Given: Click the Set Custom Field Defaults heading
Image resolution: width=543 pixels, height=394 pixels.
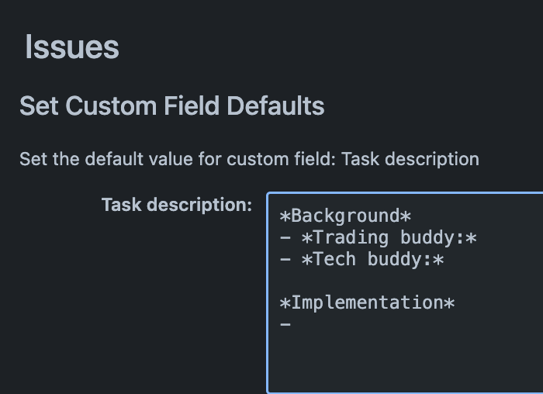Looking at the screenshot, I should coord(172,105).
